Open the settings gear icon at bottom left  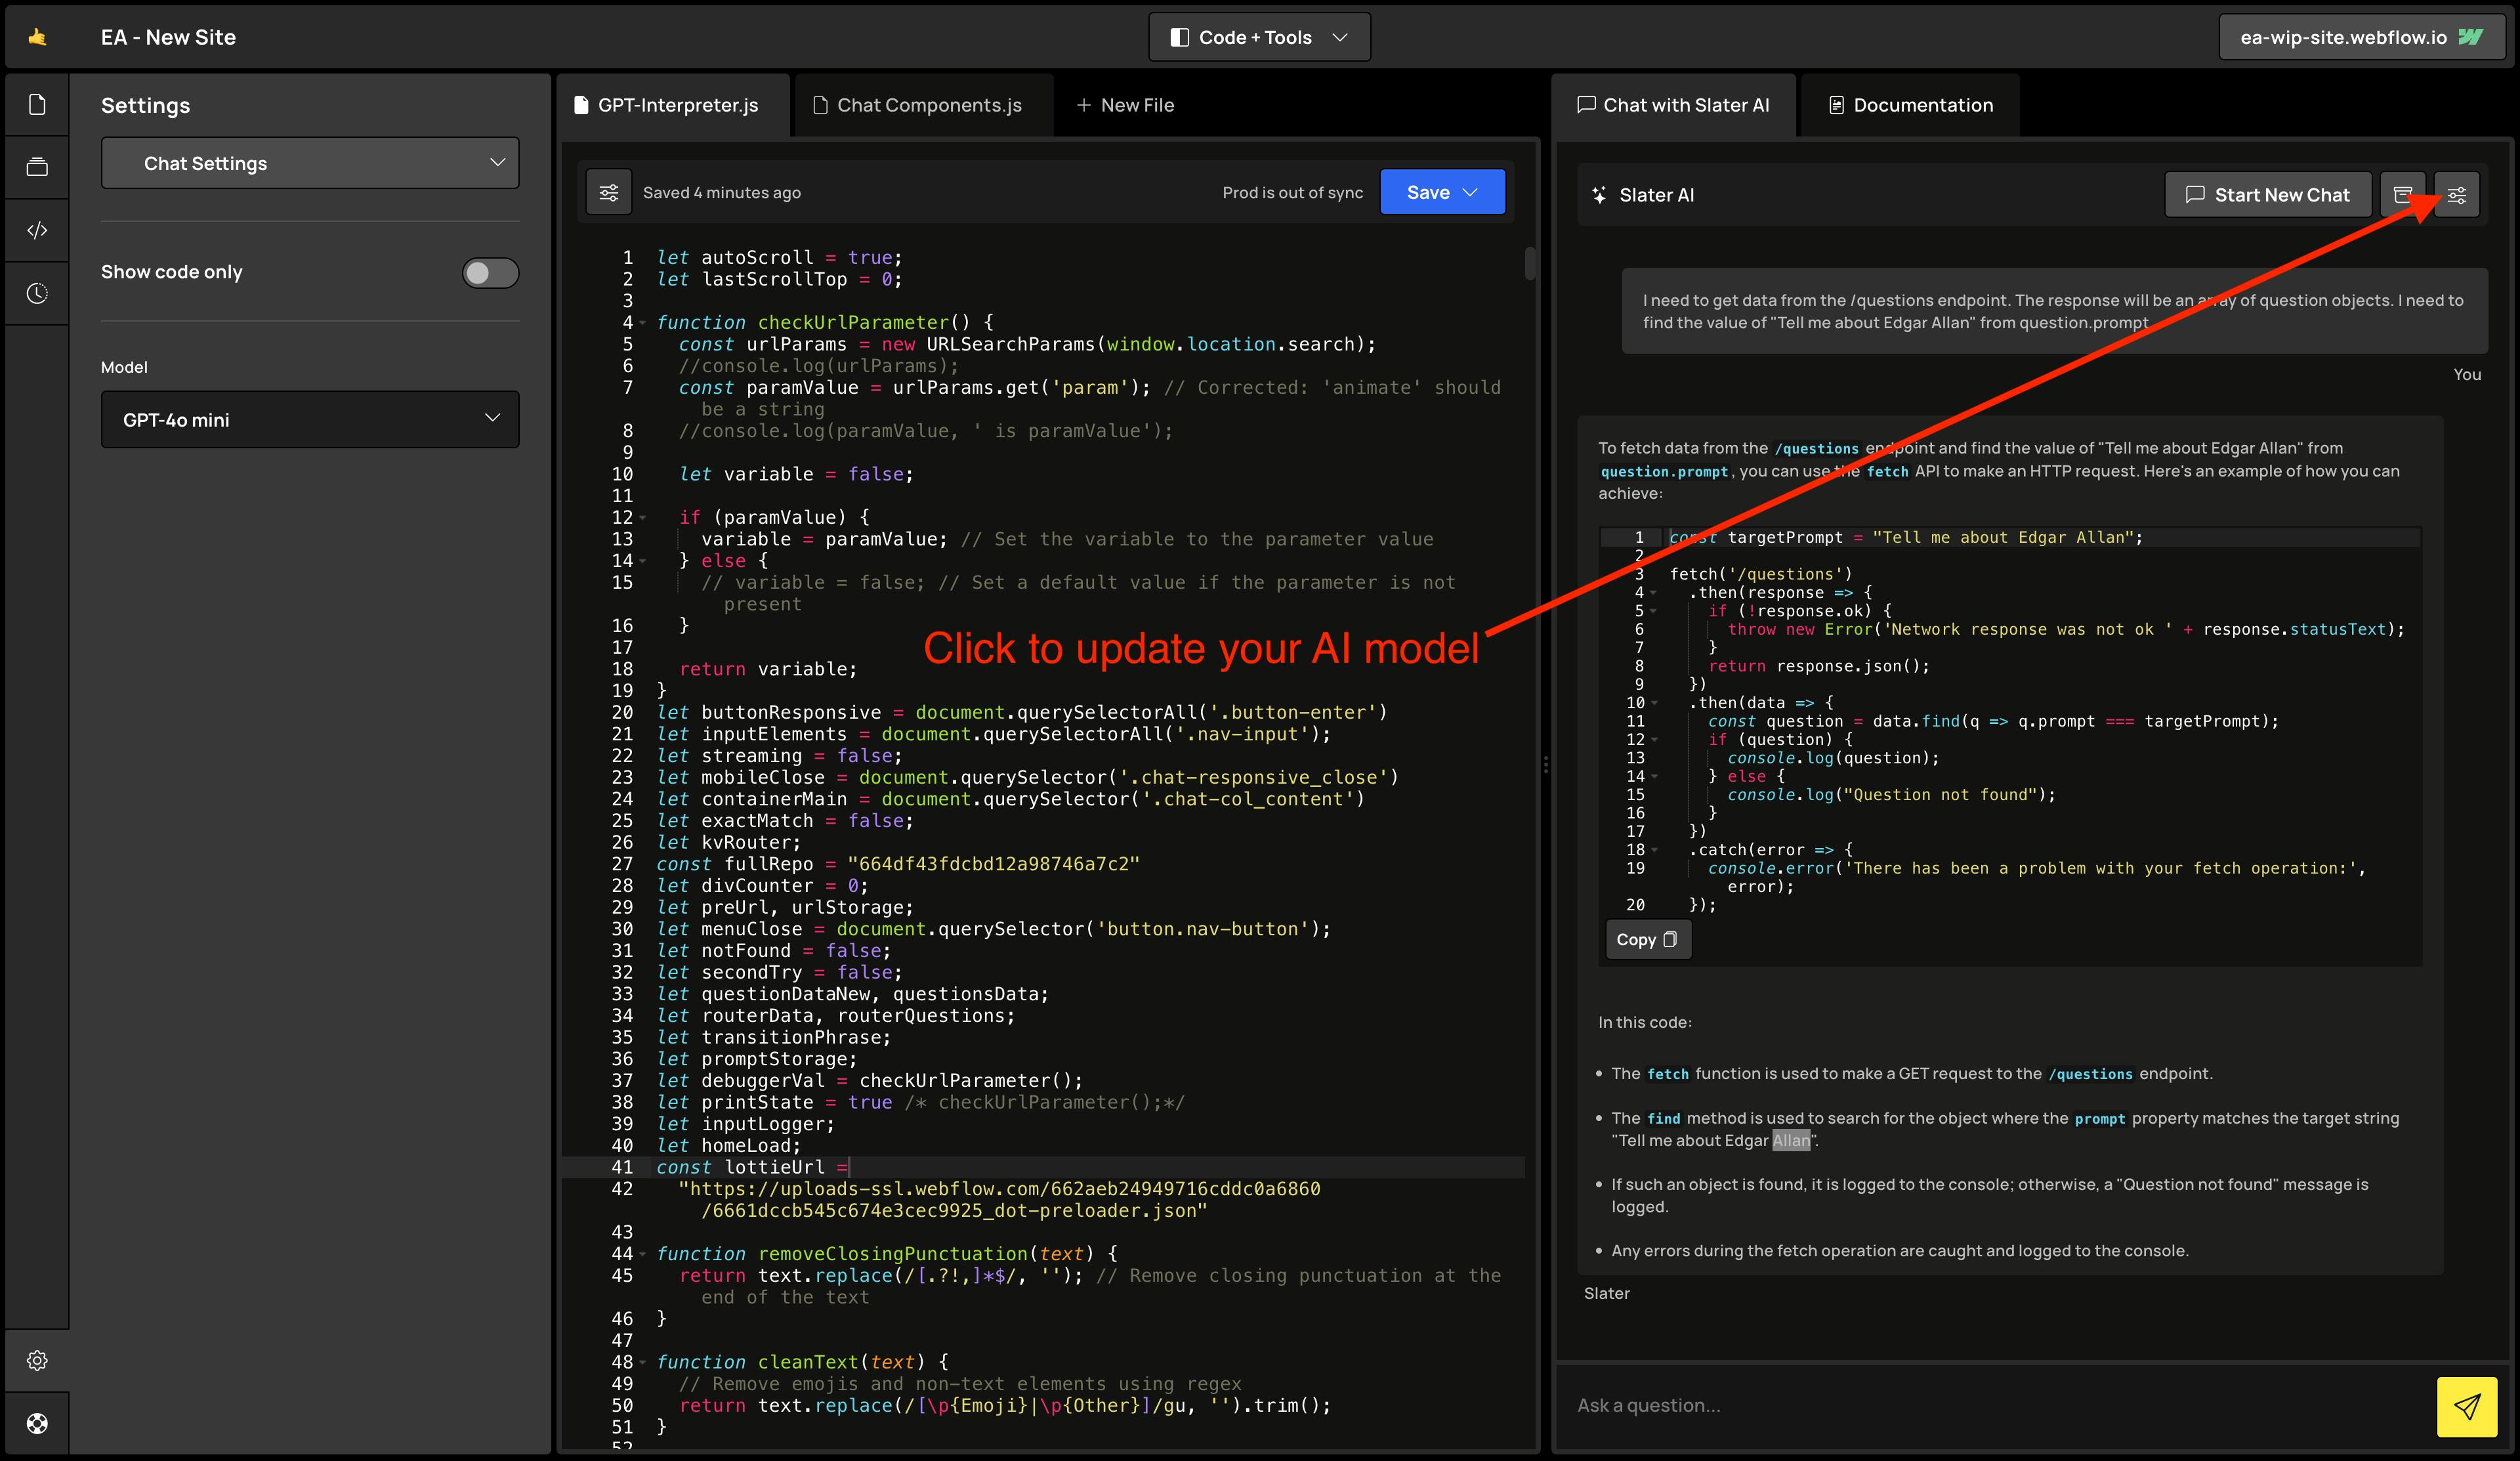37,1360
